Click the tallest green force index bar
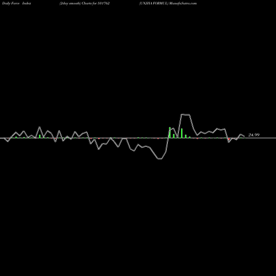The image size is (276, 276). tap(170, 132)
